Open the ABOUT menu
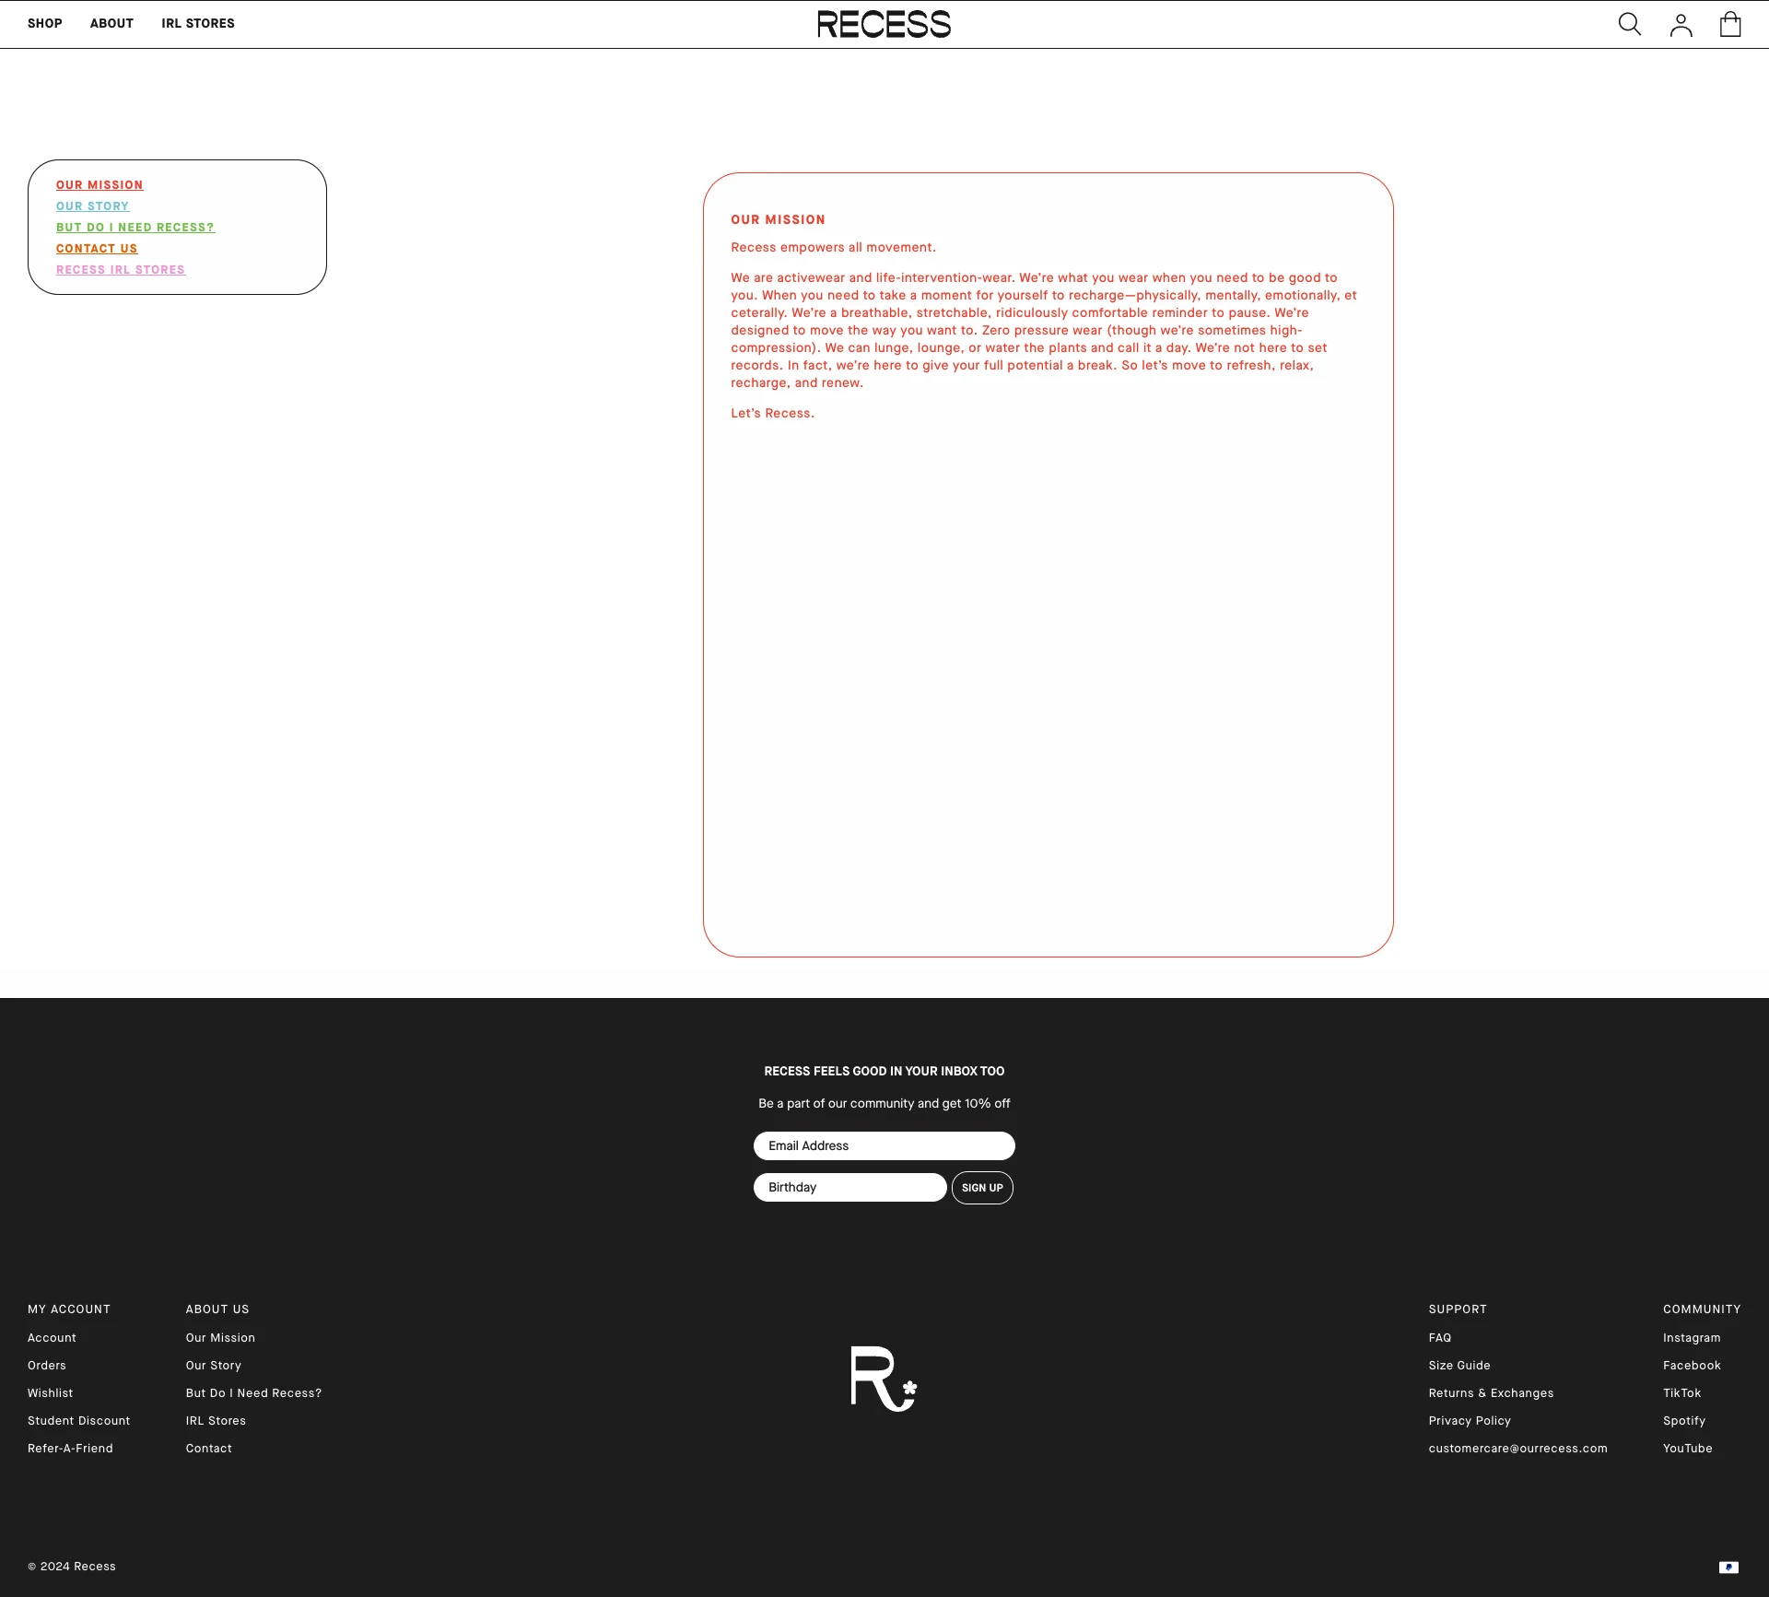The image size is (1769, 1597). (x=111, y=24)
